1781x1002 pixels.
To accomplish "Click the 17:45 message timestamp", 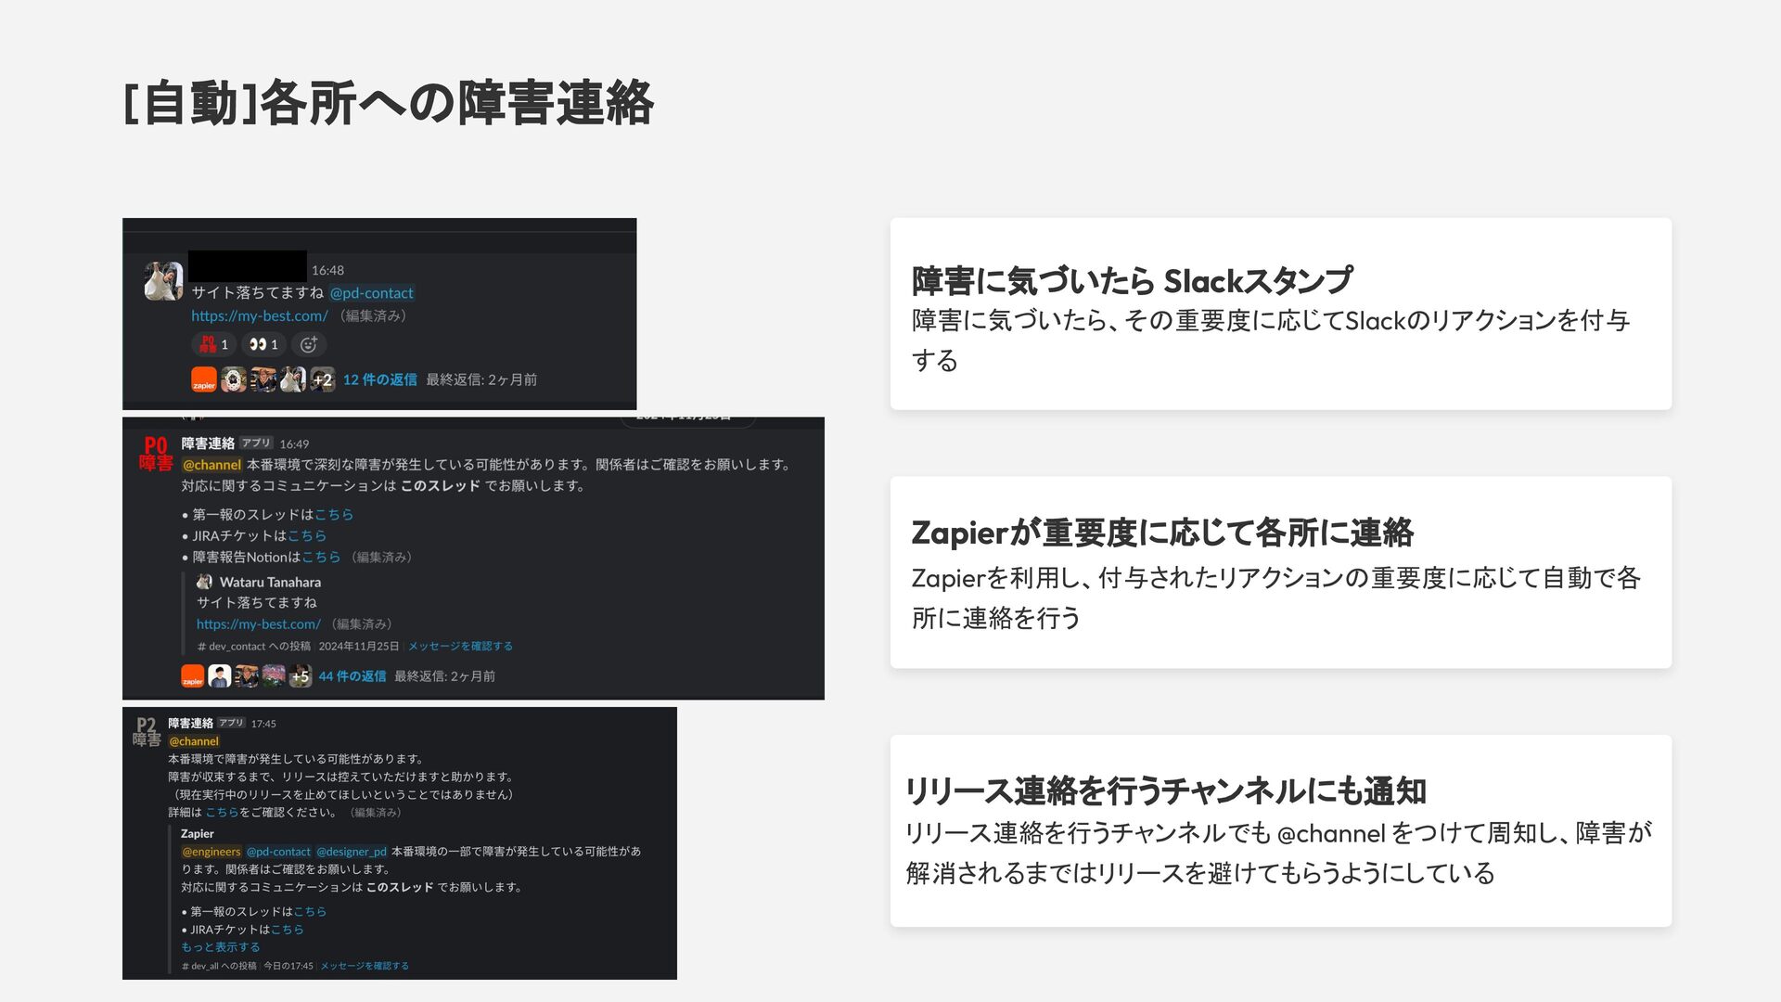I will pyautogui.click(x=263, y=724).
